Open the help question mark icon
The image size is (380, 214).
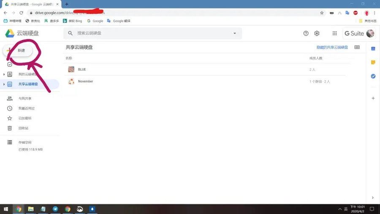[306, 33]
